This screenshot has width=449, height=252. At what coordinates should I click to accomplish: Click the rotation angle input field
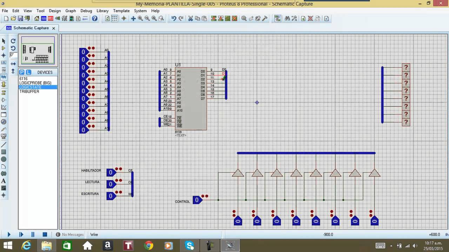[x=13, y=55]
